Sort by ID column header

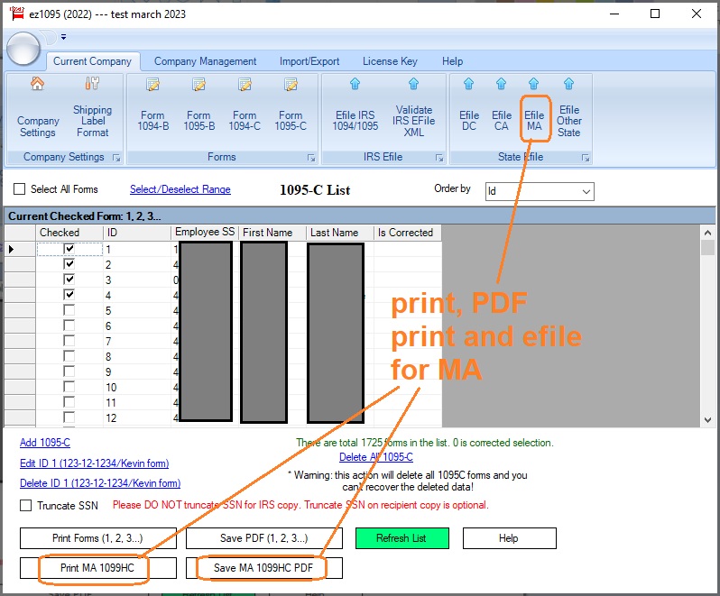[137, 232]
